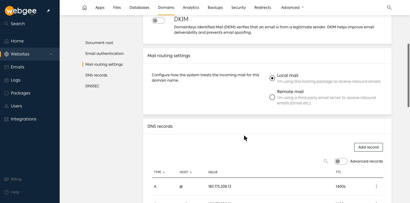Click the Websites globe icon

[7, 54]
